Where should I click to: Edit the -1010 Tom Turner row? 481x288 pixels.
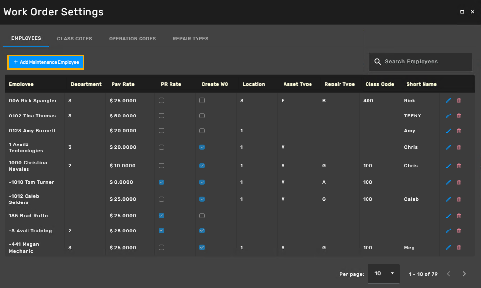[448, 182]
